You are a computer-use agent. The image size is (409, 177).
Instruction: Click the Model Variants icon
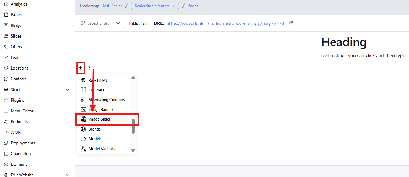click(x=83, y=149)
